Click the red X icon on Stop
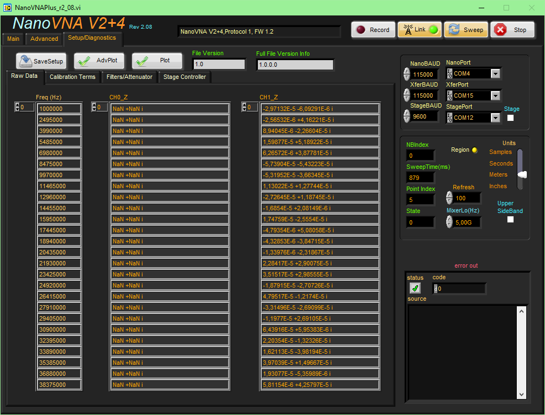The width and height of the screenshot is (545, 415). 500,30
